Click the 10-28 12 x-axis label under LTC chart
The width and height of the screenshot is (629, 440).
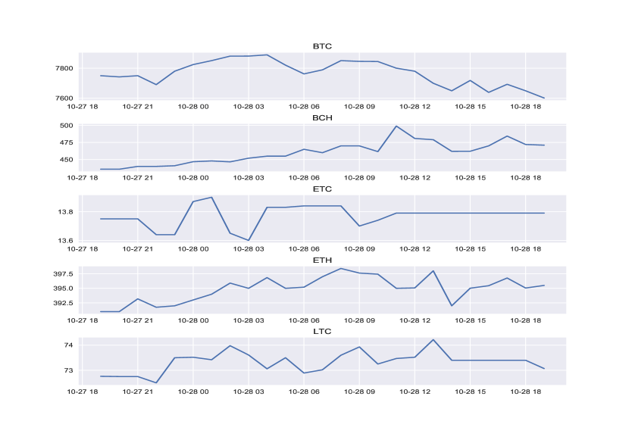click(415, 391)
